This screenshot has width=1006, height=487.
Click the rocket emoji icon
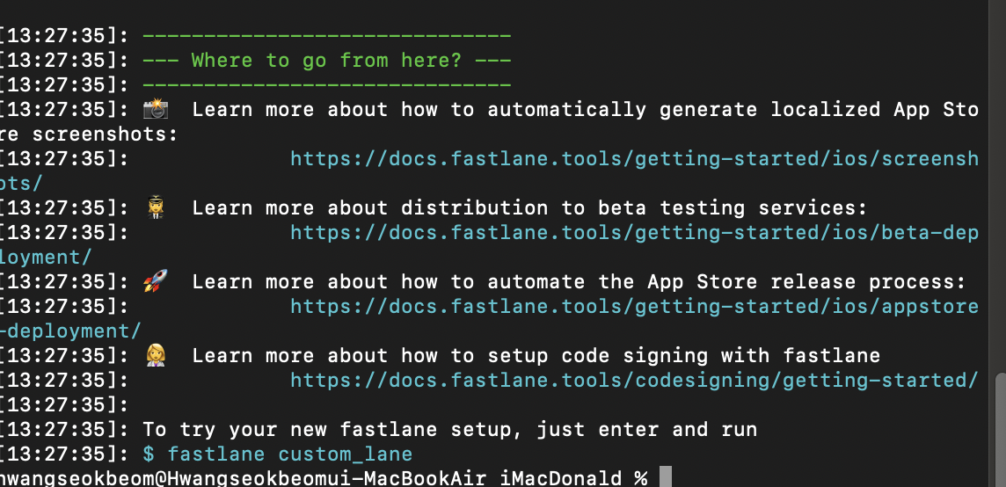coord(156,281)
